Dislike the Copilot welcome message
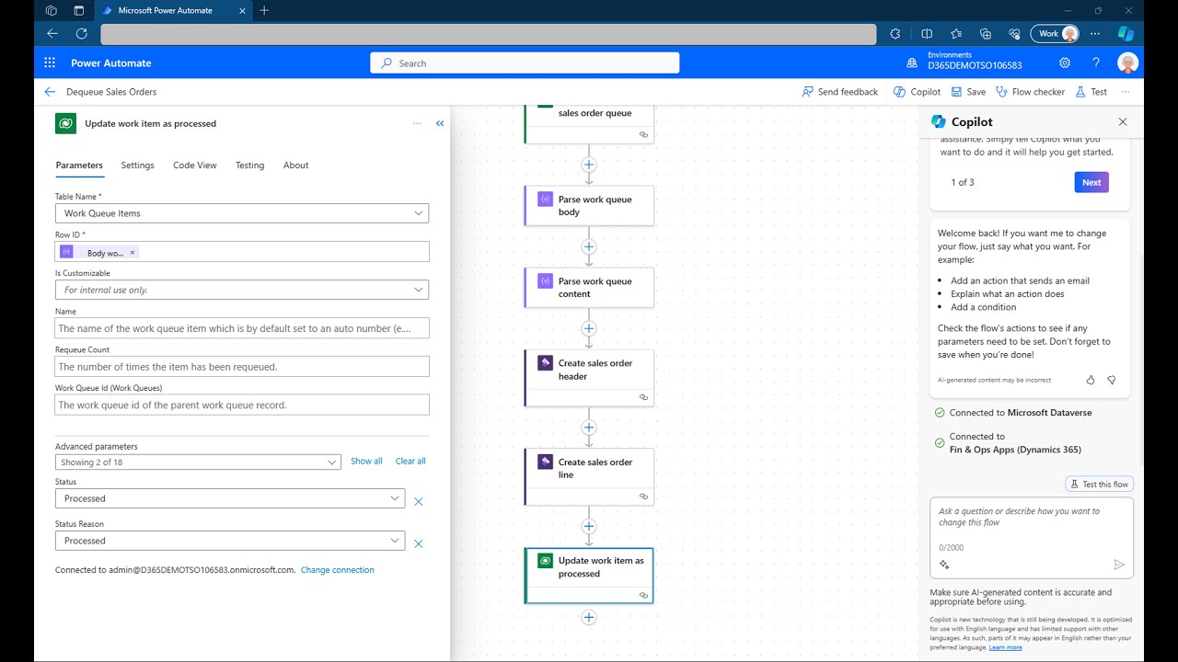The height and width of the screenshot is (662, 1178). click(1111, 380)
